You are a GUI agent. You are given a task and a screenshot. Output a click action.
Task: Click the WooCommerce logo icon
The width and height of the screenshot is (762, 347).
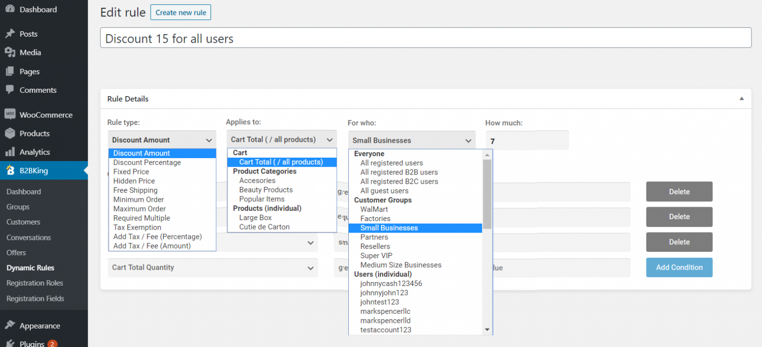tap(10, 115)
